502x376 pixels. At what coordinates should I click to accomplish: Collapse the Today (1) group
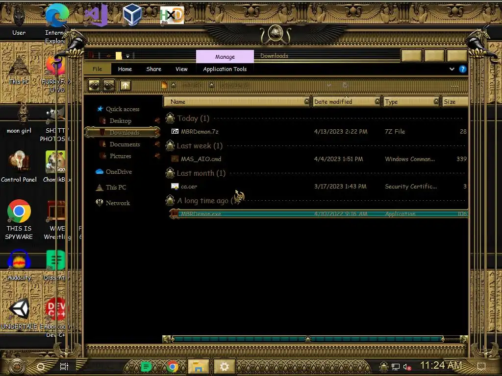(x=170, y=118)
